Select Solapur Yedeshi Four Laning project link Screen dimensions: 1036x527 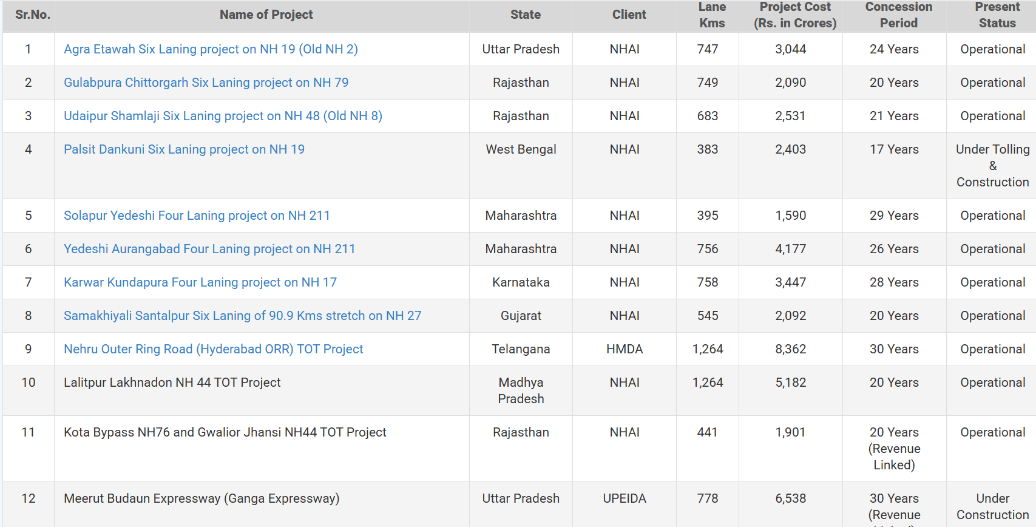pos(197,216)
